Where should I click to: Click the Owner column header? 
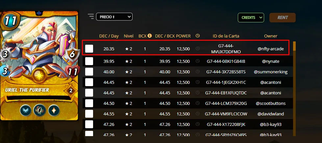pyautogui.click(x=271, y=36)
